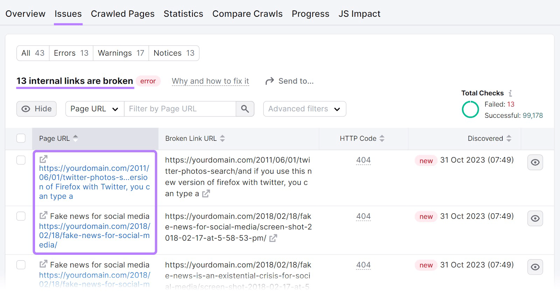
Task: Select the Warnings 17 filter tab
Action: click(121, 53)
